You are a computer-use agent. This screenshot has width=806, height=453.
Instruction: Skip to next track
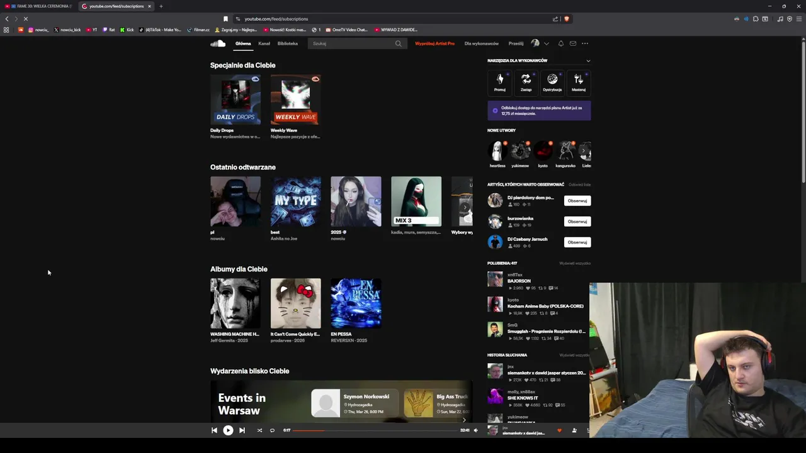pyautogui.click(x=242, y=430)
